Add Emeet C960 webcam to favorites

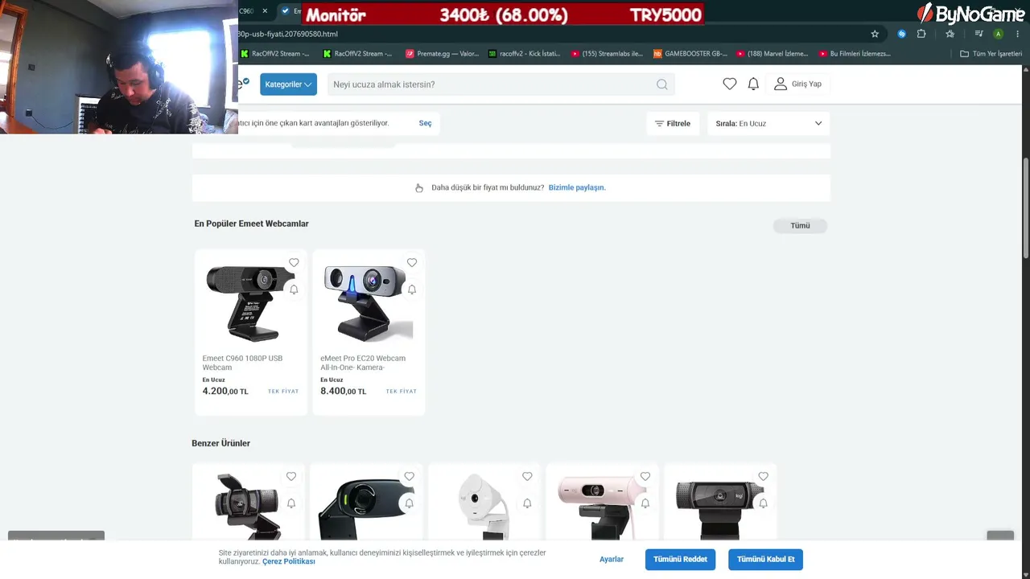[x=294, y=263]
